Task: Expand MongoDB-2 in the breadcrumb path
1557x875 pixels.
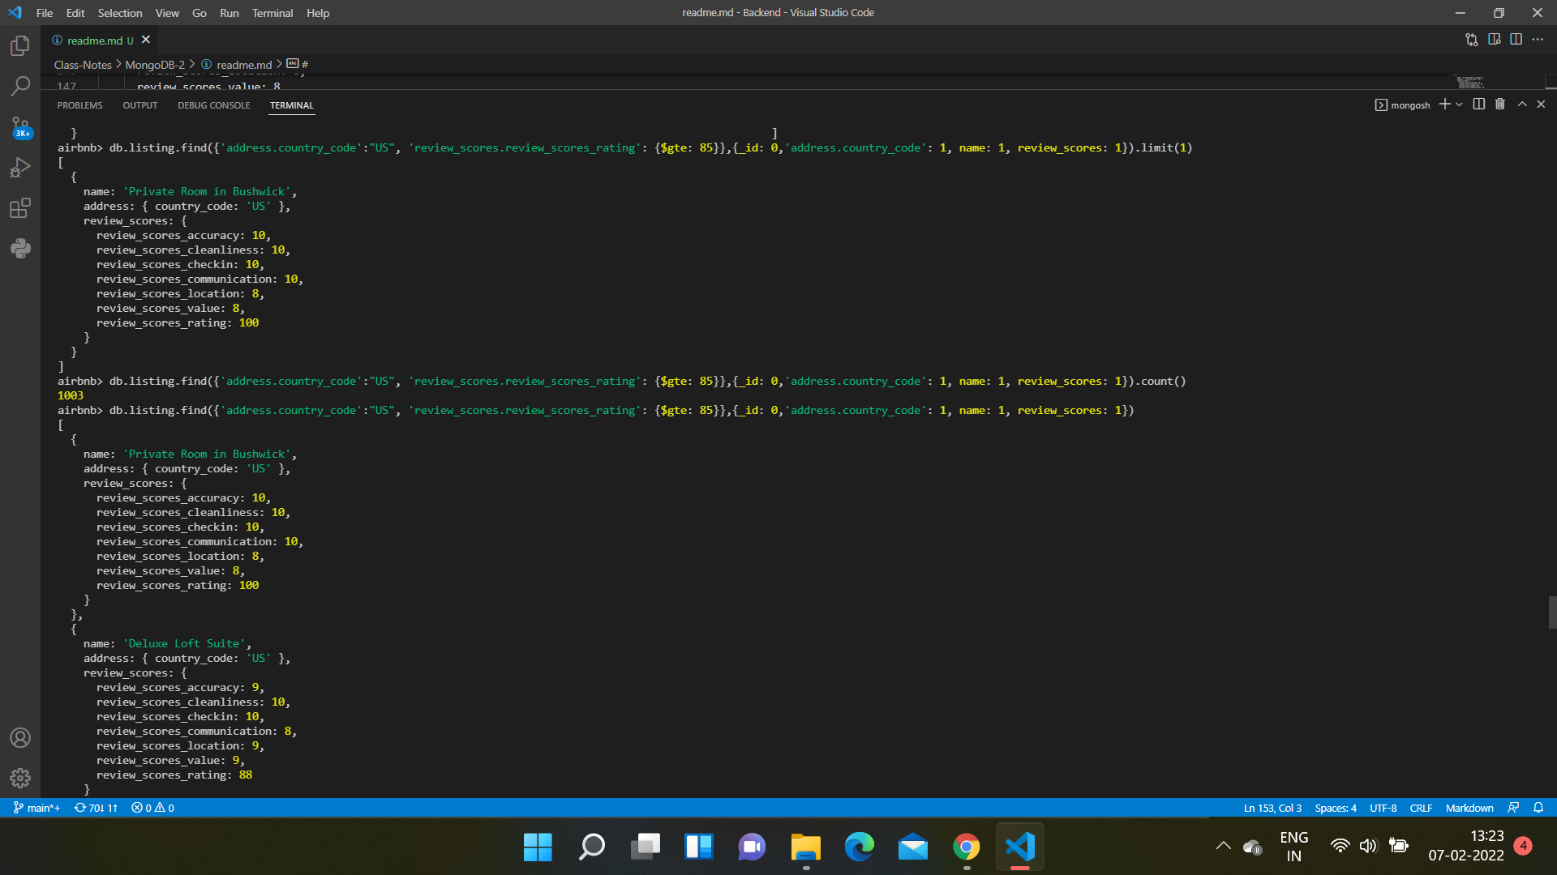Action: point(154,64)
